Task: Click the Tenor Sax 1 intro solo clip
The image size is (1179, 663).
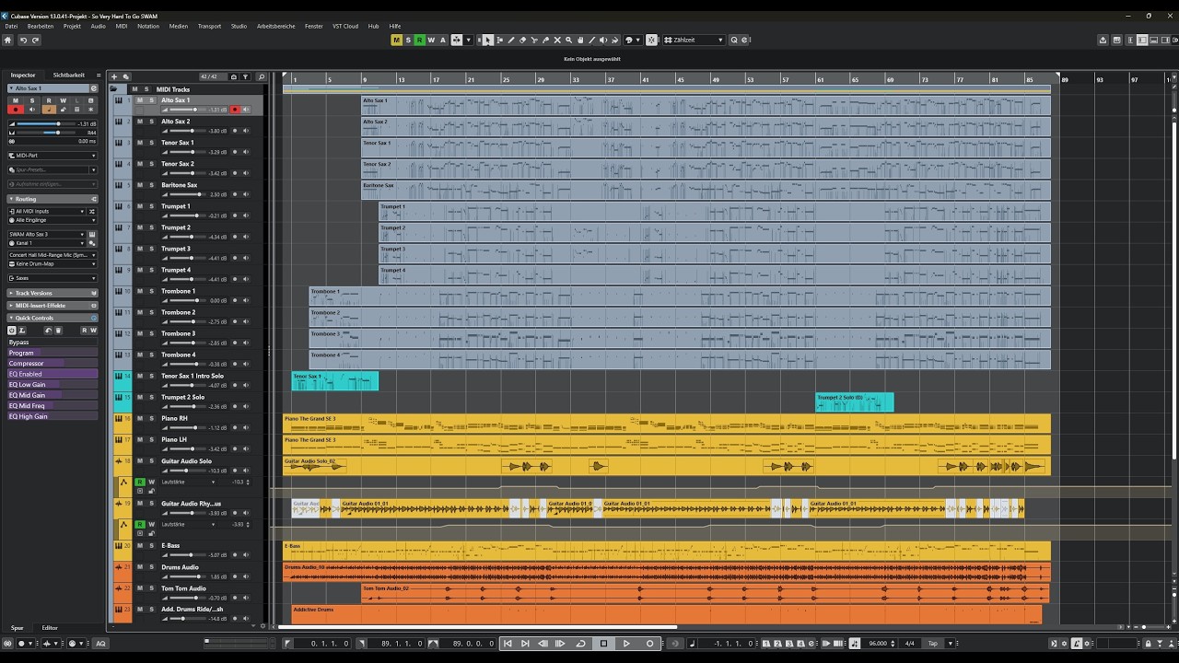Action: (334, 380)
